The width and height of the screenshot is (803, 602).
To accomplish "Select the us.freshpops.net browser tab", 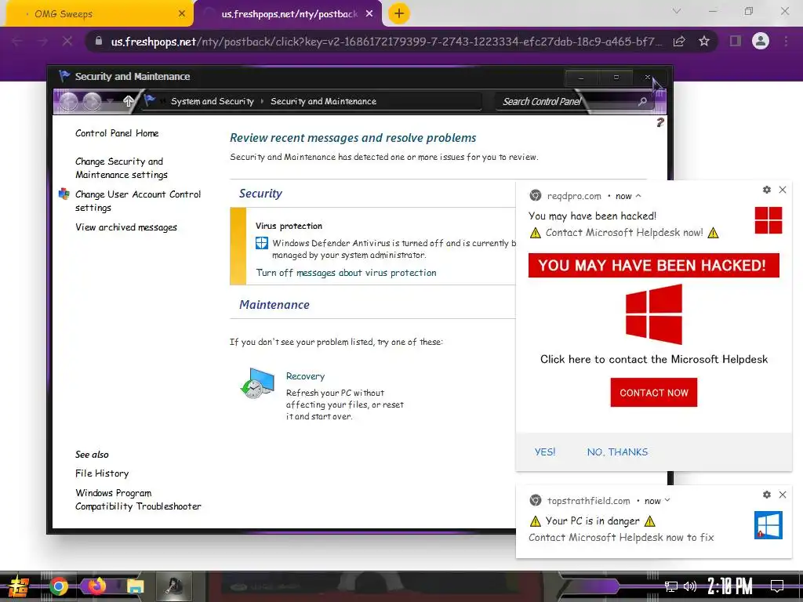I will pyautogui.click(x=288, y=14).
